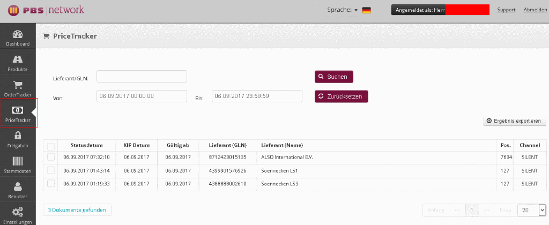The height and width of the screenshot is (225, 549).
Task: Toggle the select-all checkbox in table header
Action: pyautogui.click(x=51, y=146)
